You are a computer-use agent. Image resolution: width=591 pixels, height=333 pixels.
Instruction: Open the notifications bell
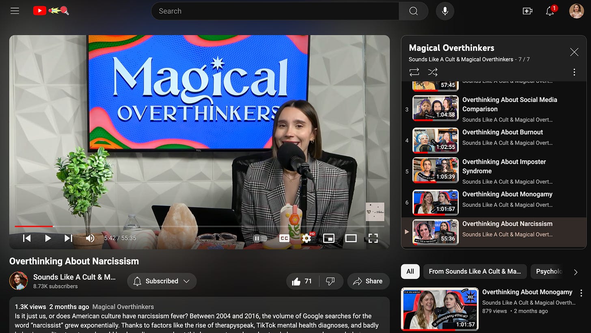[550, 11]
